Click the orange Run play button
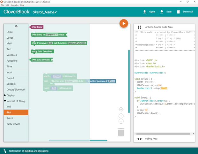The image size is (198, 154). [124, 23]
